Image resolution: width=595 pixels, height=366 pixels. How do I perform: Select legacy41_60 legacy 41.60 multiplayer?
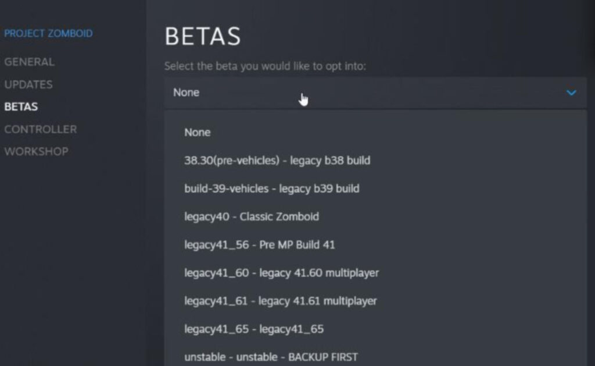(282, 273)
